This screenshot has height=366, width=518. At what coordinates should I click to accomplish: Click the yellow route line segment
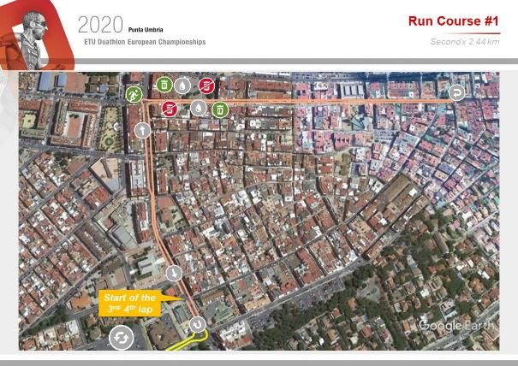(182, 345)
